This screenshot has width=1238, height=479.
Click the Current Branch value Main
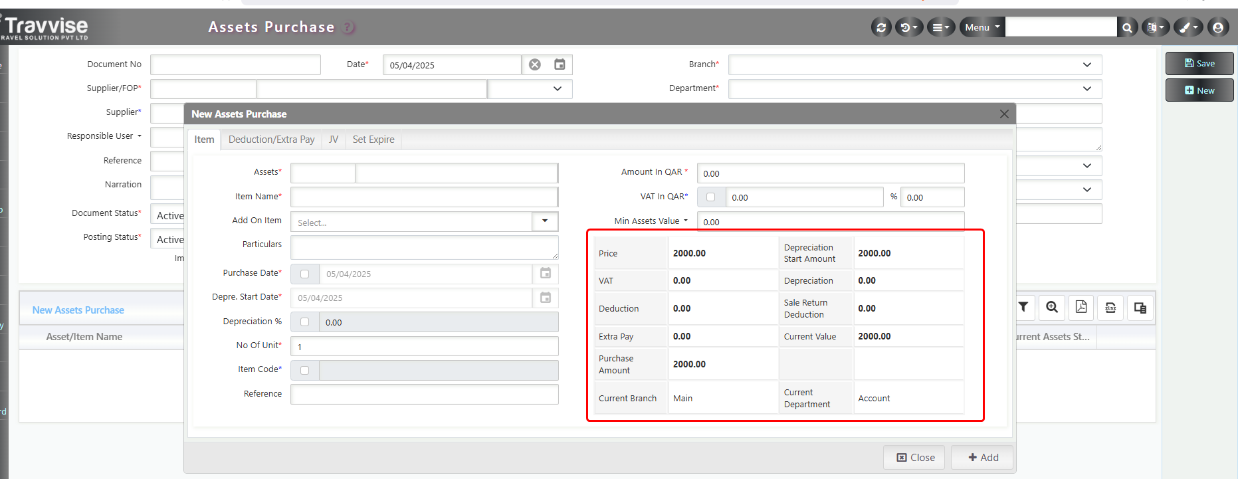(682, 398)
